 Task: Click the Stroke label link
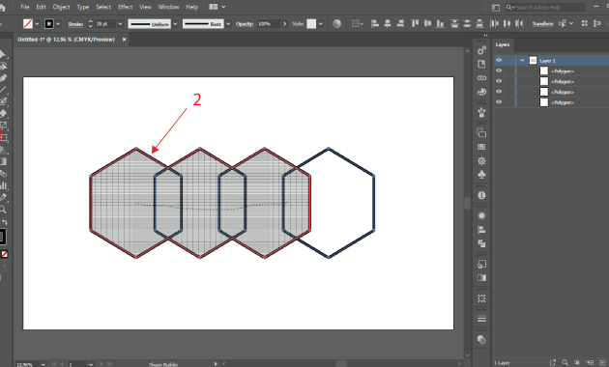pyautogui.click(x=75, y=24)
